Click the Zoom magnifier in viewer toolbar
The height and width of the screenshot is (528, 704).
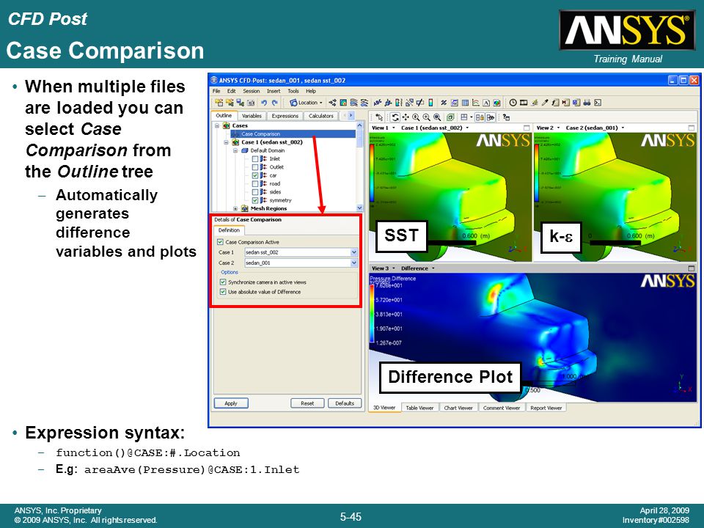[417, 117]
